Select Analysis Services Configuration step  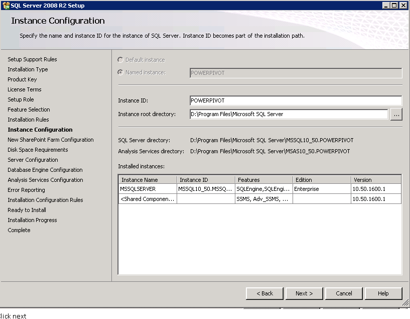(x=45, y=180)
